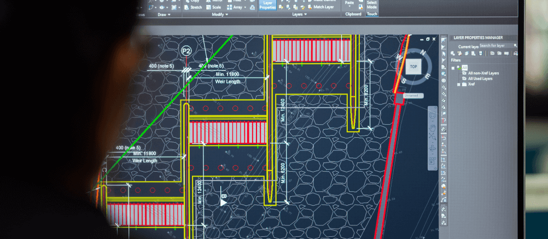This screenshot has width=548, height=239.
Task: Open the Array dropdown arrow
Action: [x=245, y=7]
